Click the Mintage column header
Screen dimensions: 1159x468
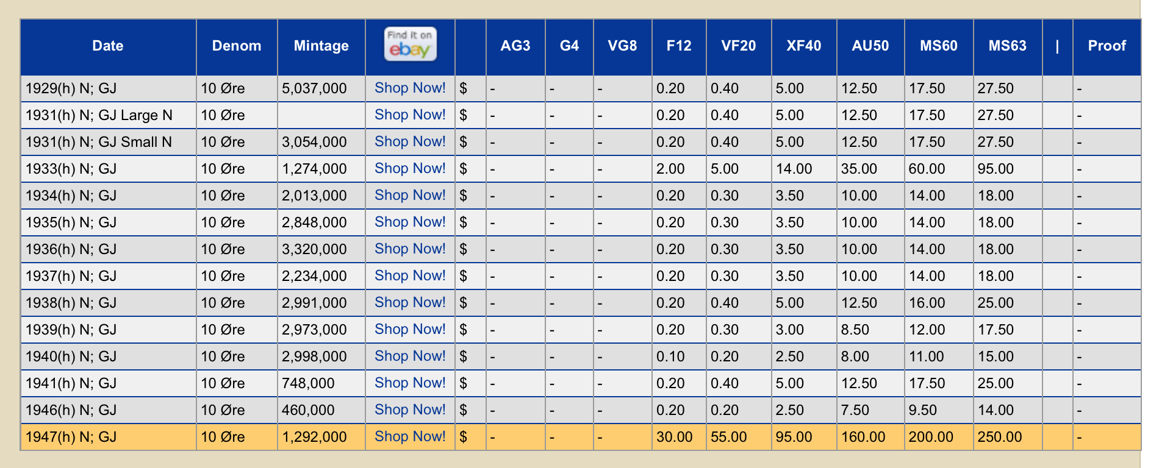click(x=321, y=46)
